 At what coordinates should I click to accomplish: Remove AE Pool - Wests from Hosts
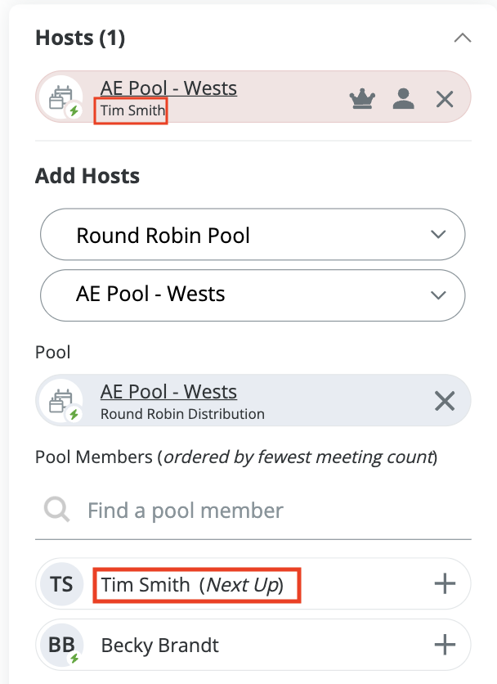pyautogui.click(x=445, y=99)
